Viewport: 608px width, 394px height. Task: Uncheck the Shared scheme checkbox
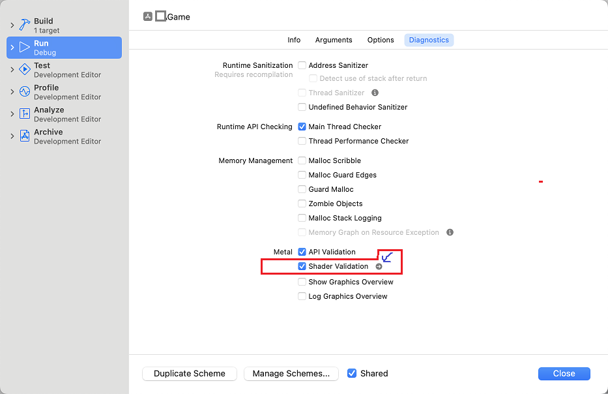point(352,373)
